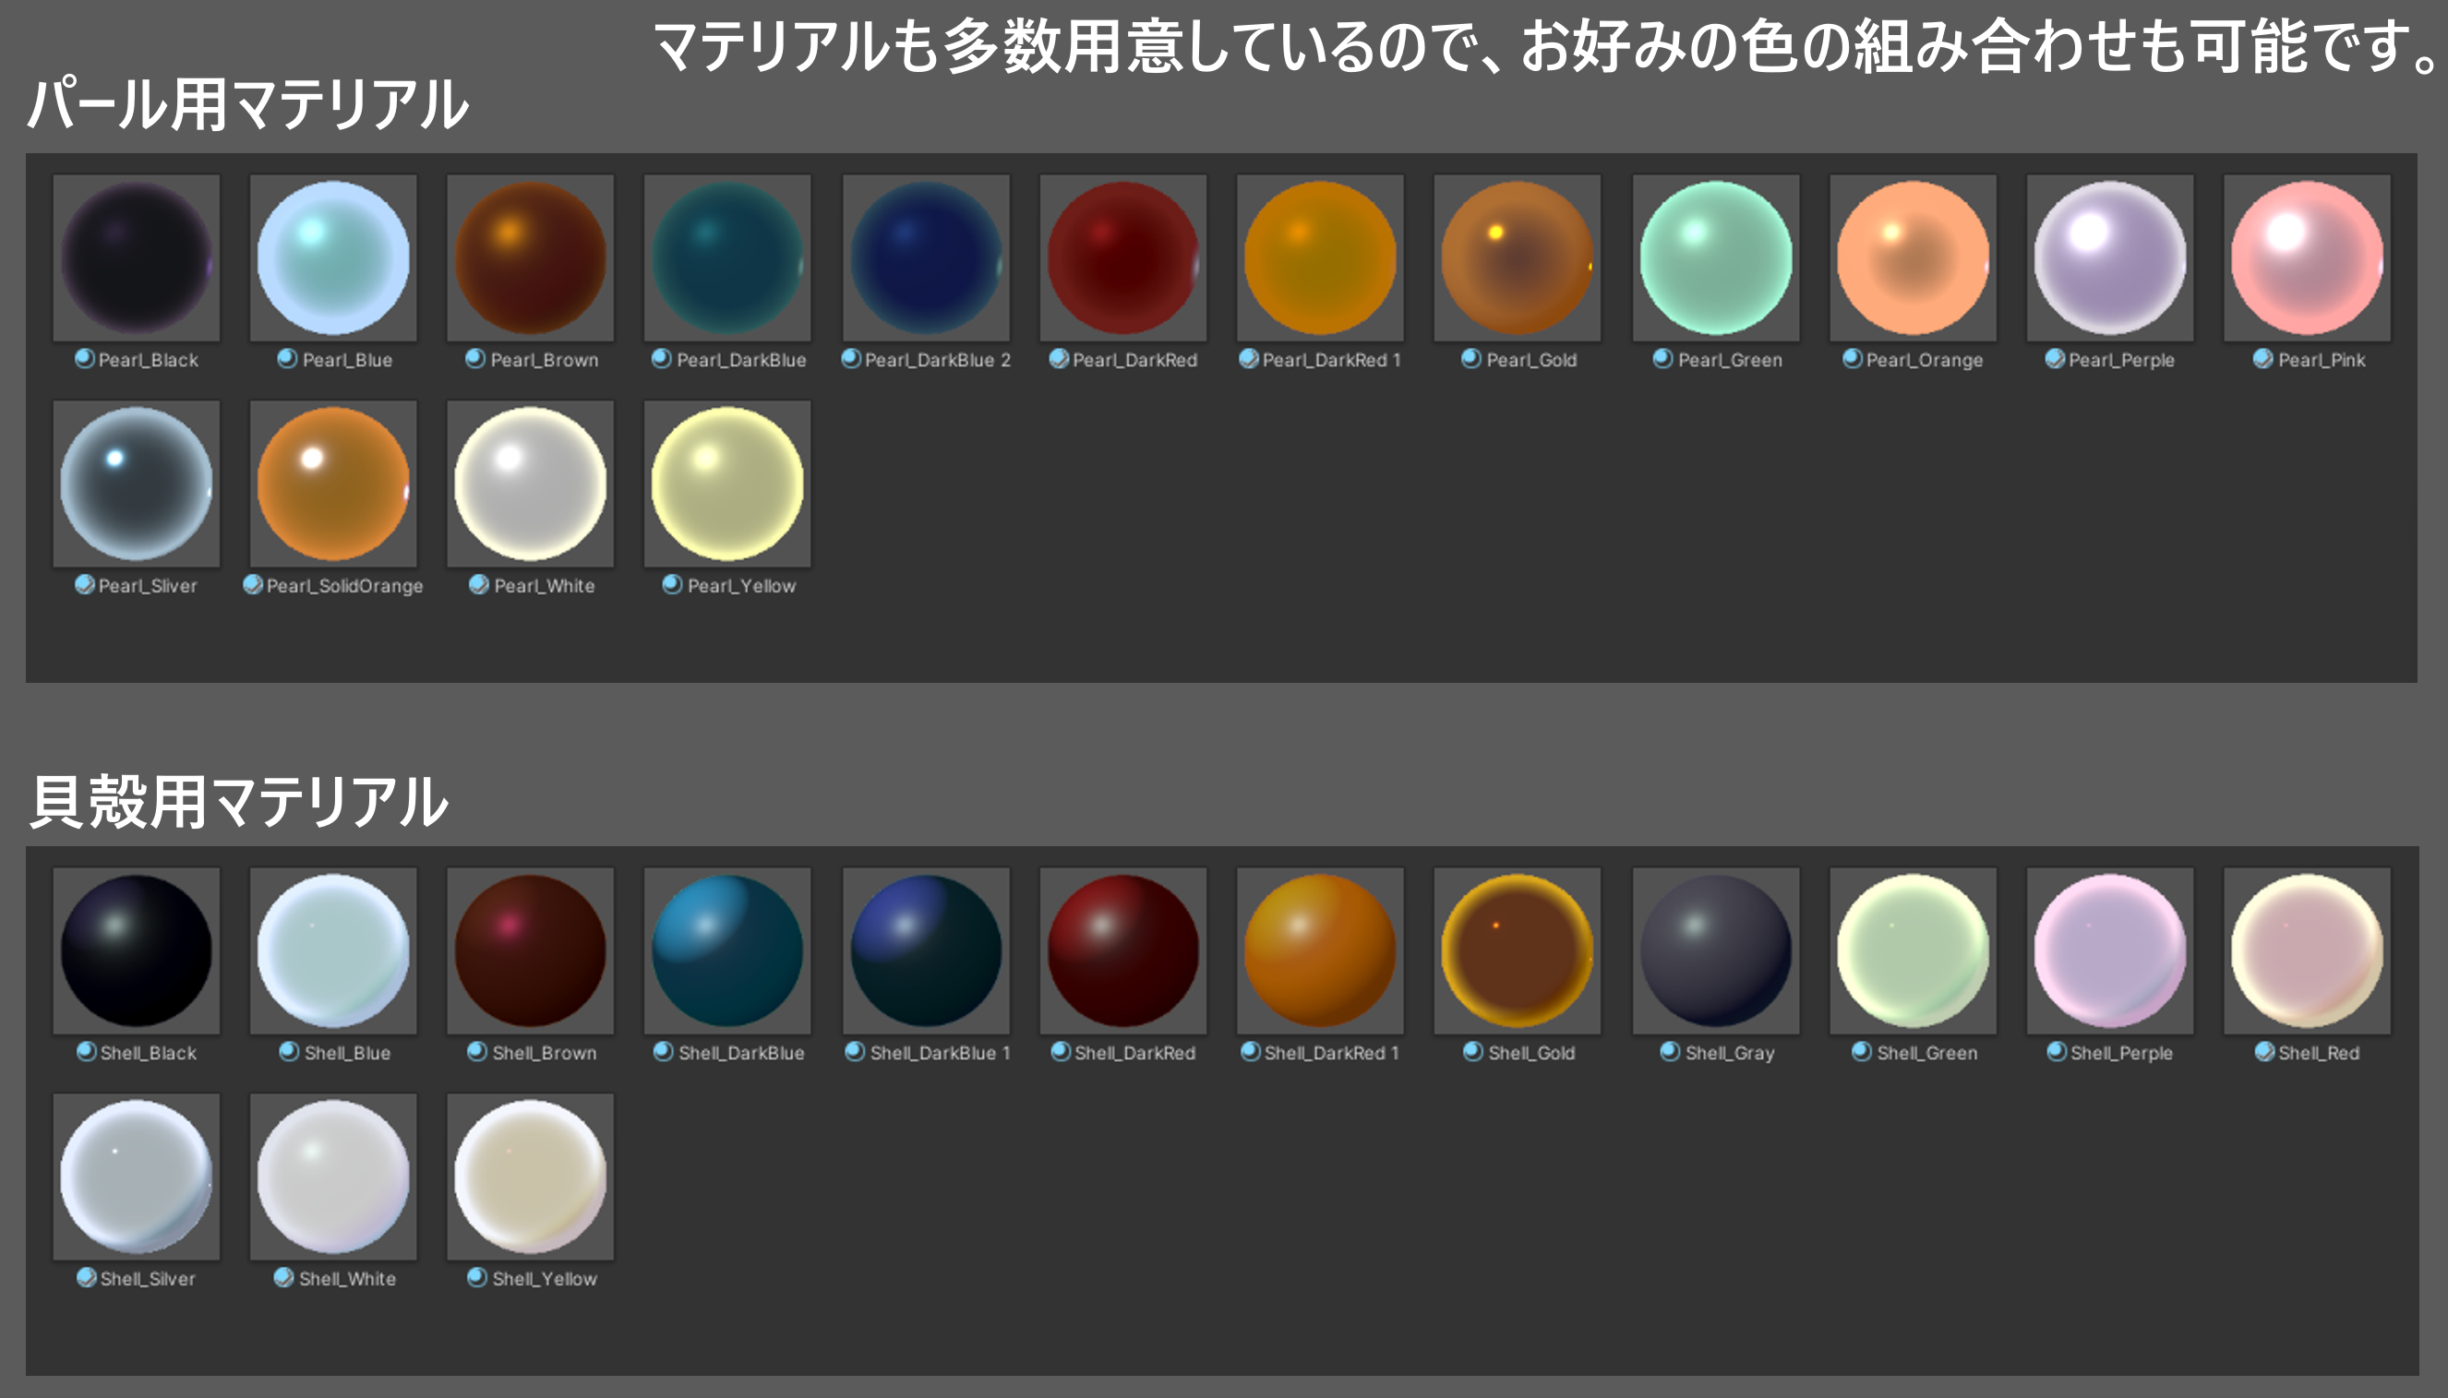Screen dimensions: 2448x1398
Task: Click the Shell_Gold material thumbnail
Action: click(x=1517, y=950)
